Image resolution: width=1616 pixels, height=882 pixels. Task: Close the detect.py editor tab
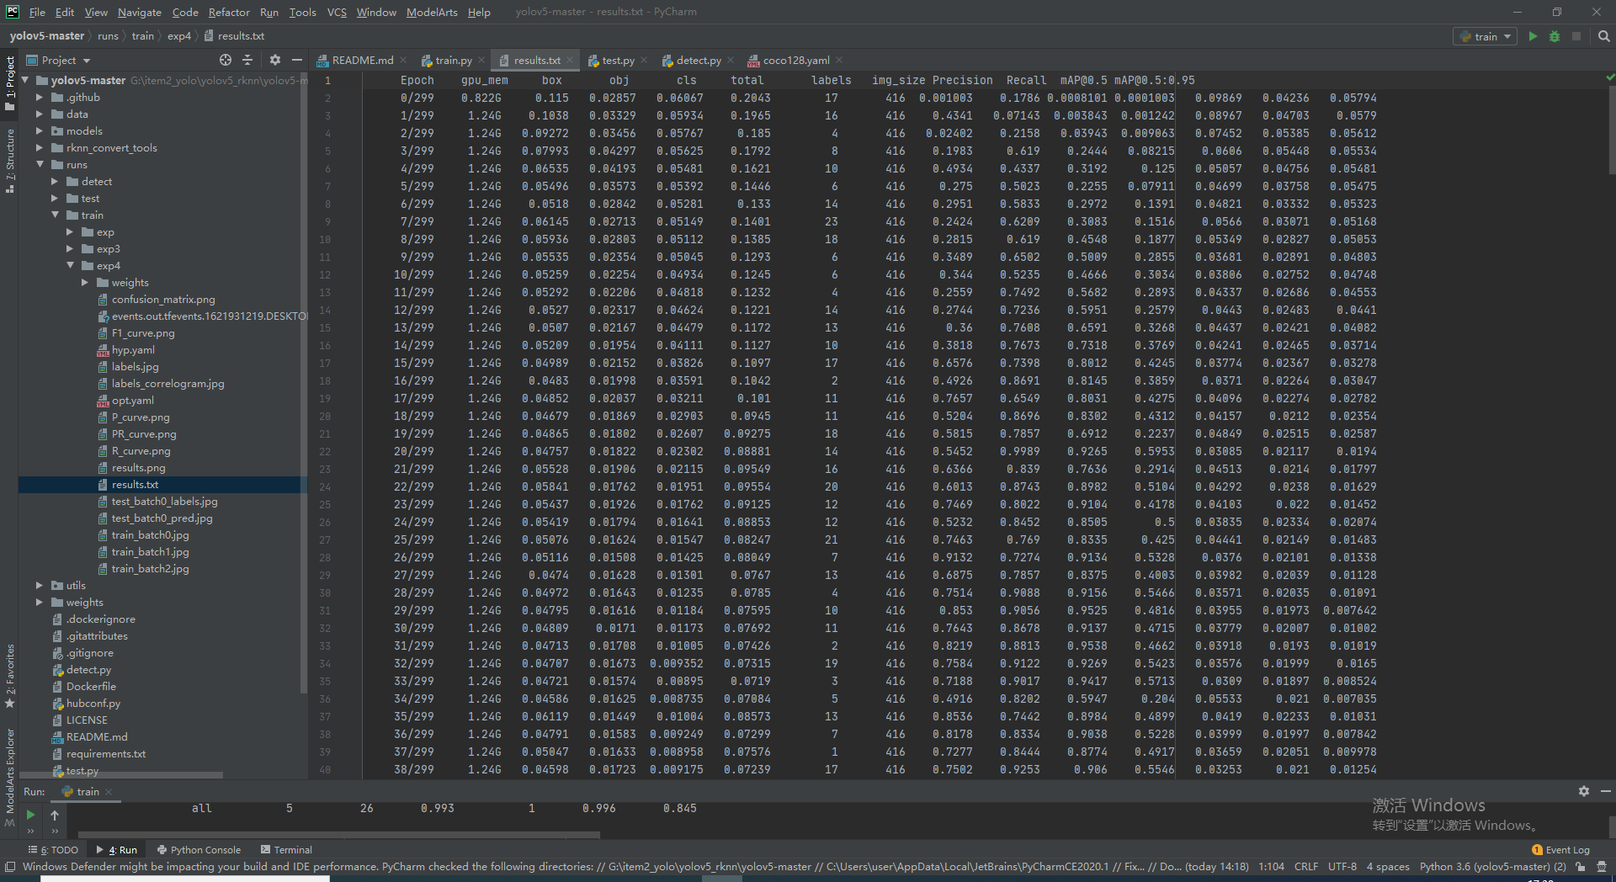coord(731,60)
